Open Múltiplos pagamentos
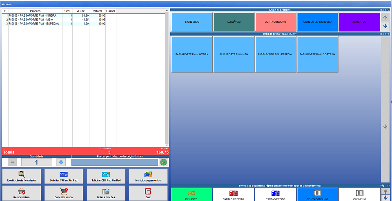This screenshot has width=392, height=201. 148,177
